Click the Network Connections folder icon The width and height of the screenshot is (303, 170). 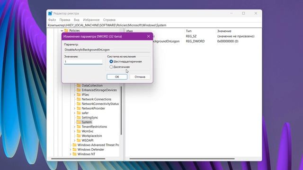(79, 99)
